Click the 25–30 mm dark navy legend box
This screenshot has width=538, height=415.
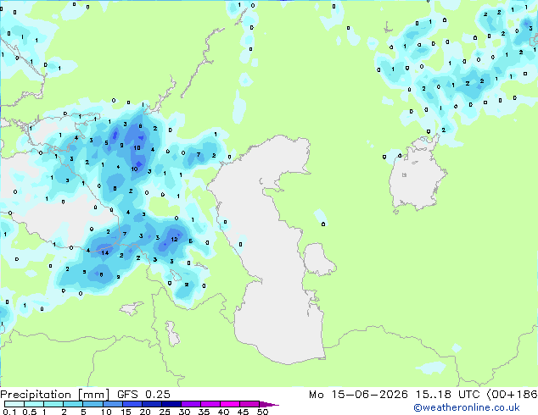click(171, 404)
